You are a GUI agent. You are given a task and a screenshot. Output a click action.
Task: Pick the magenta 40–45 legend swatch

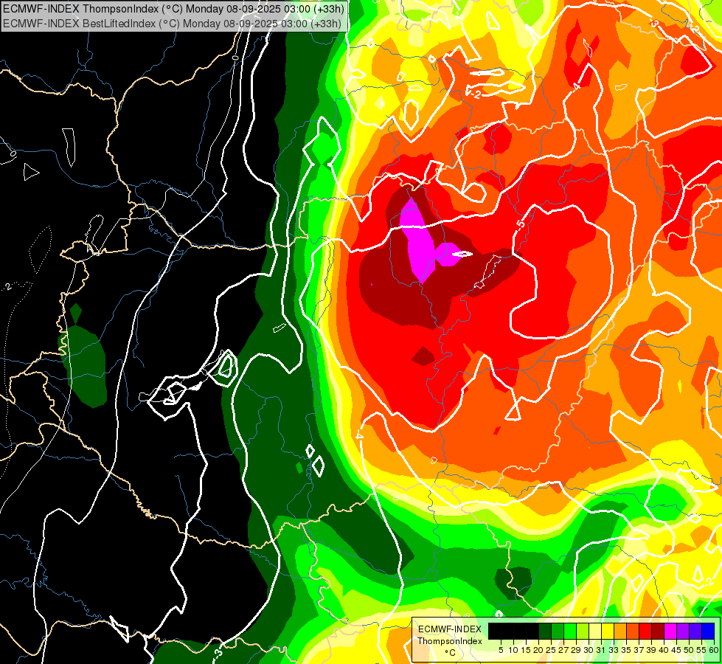(670, 631)
